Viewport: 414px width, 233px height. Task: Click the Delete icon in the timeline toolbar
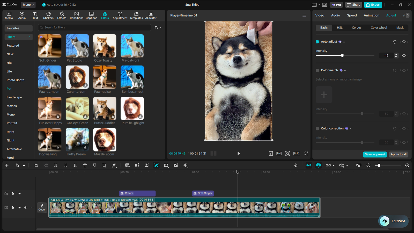point(85,165)
